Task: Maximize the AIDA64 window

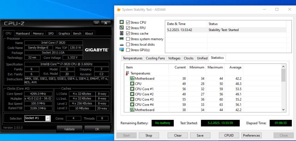Action: 277,9
